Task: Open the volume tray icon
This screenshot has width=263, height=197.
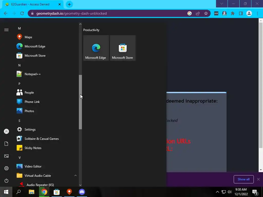Action: (230, 192)
